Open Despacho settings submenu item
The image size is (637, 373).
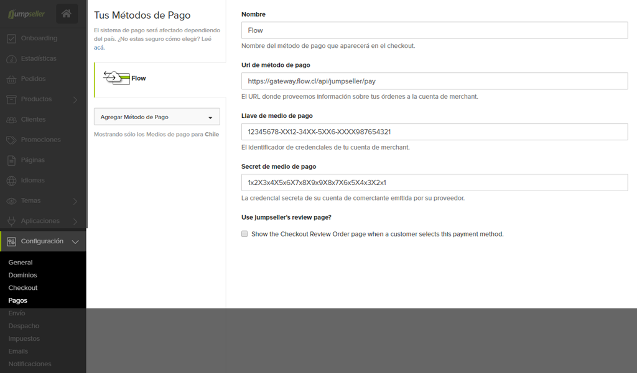click(24, 326)
